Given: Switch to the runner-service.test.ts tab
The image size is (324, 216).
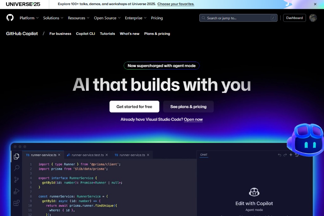Looking at the screenshot, I should [x=87, y=155].
